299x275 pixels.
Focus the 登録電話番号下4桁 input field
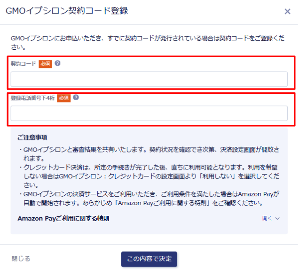[149, 114]
